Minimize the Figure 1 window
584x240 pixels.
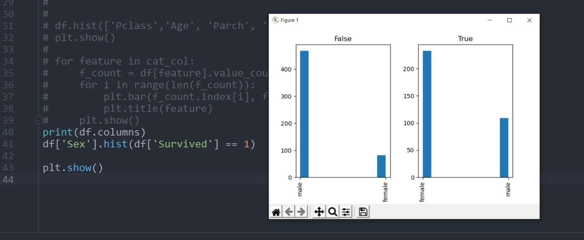coord(490,20)
